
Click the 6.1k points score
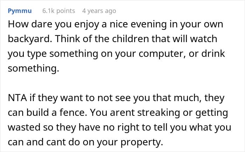(58, 11)
